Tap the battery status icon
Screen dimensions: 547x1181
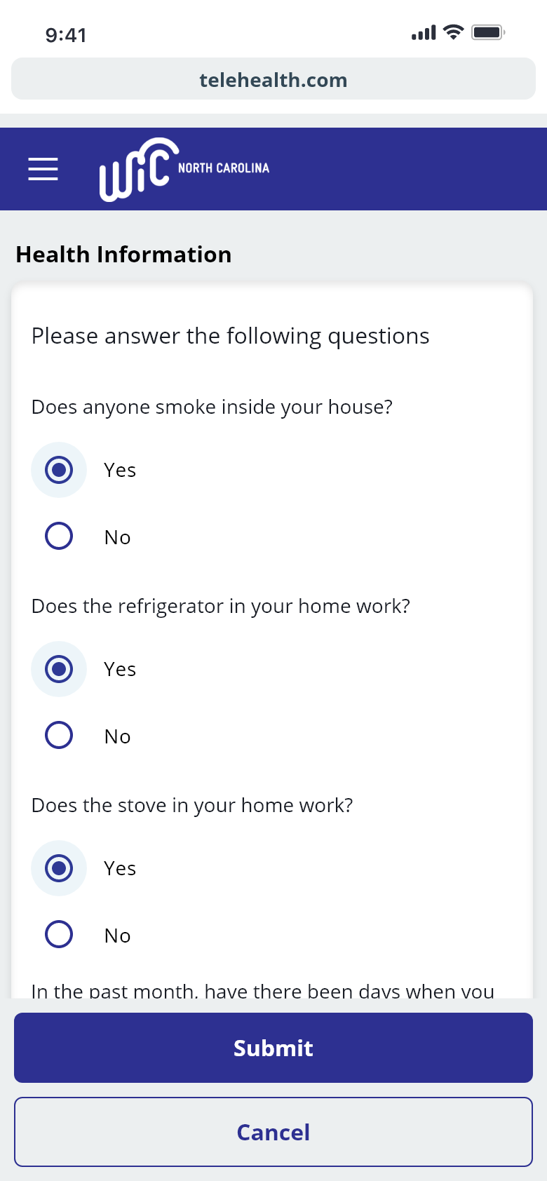[x=488, y=32]
